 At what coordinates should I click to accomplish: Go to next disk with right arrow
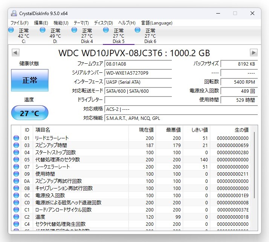pyautogui.click(x=254, y=52)
